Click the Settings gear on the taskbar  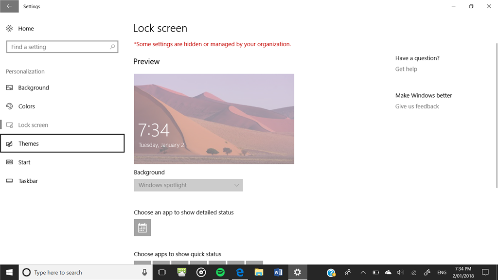(x=297, y=272)
